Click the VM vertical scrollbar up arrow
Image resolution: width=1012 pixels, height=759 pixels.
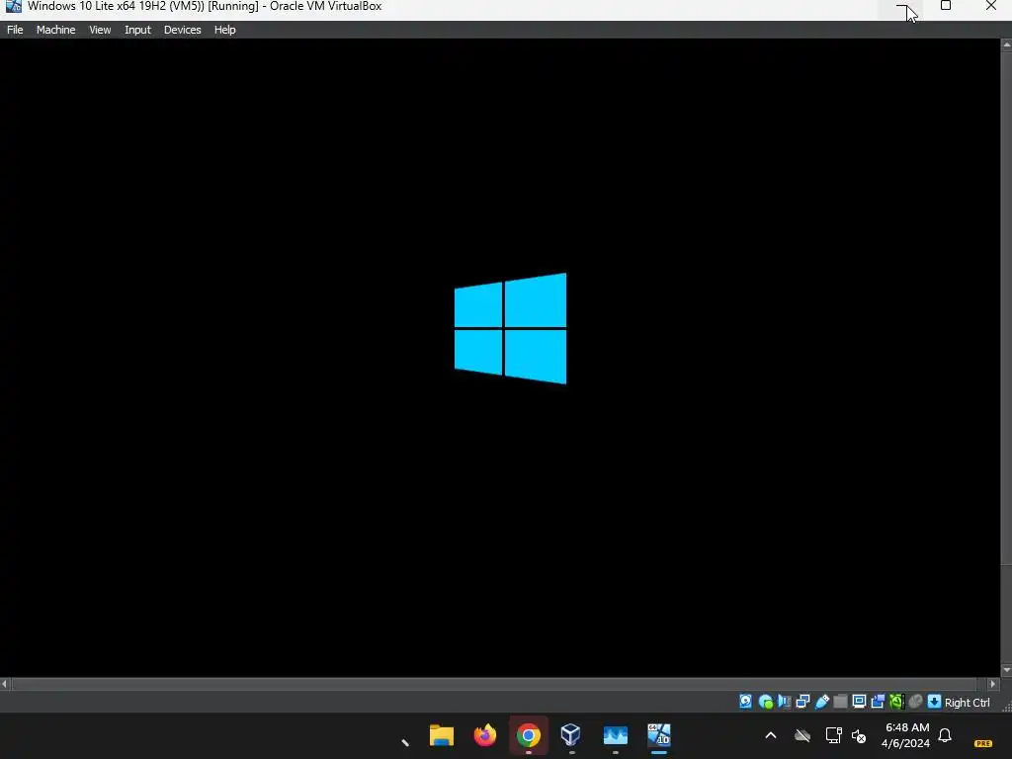(x=1006, y=44)
